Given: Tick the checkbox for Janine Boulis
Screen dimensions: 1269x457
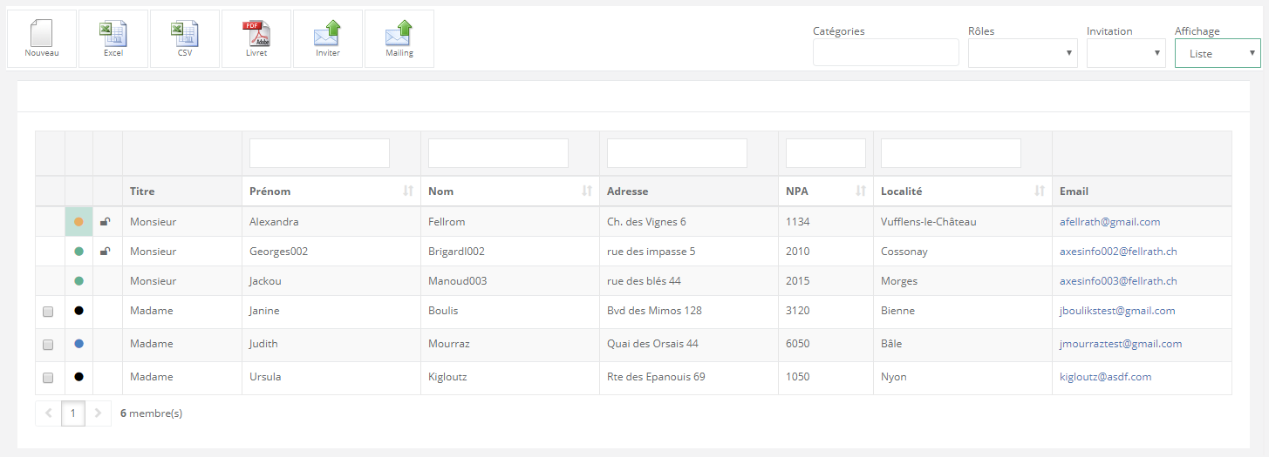Looking at the screenshot, I should (x=49, y=311).
